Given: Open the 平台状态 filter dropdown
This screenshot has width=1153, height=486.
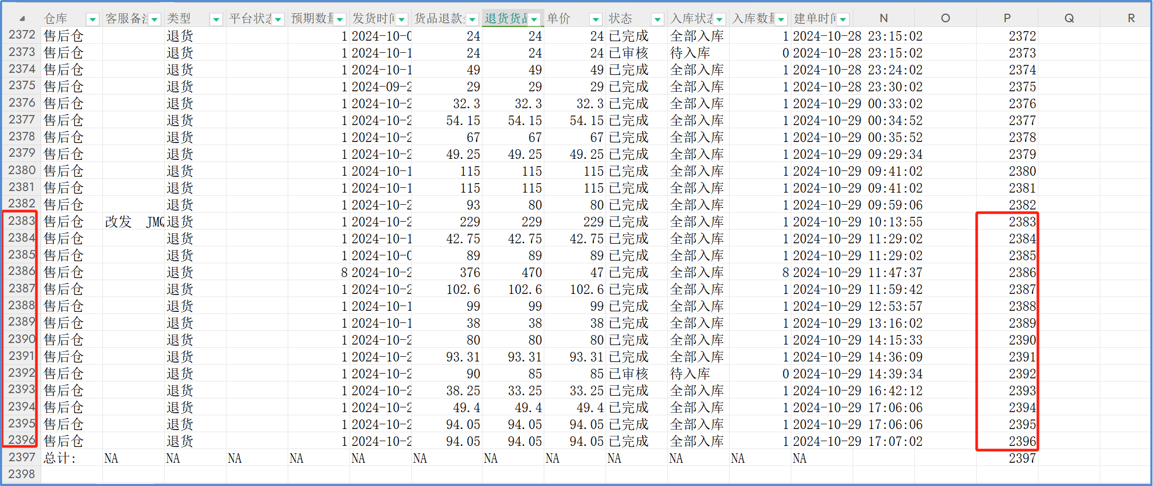Looking at the screenshot, I should pos(278,20).
